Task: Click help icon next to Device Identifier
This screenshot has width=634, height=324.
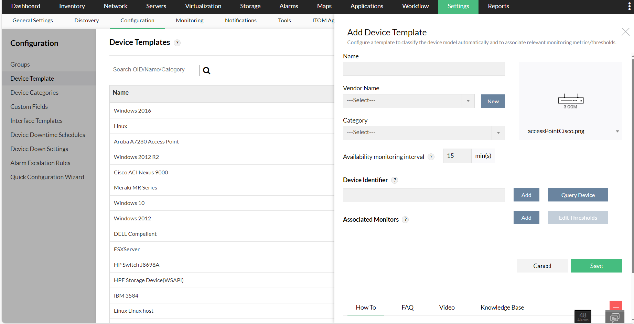Action: click(x=395, y=180)
